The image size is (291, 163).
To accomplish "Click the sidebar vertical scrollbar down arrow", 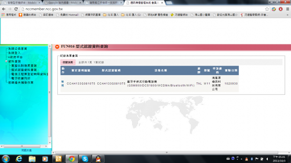I will click(50, 143).
